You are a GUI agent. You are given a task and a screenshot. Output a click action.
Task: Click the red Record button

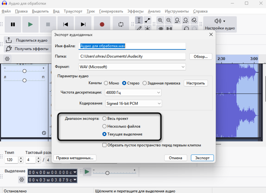point(102,25)
